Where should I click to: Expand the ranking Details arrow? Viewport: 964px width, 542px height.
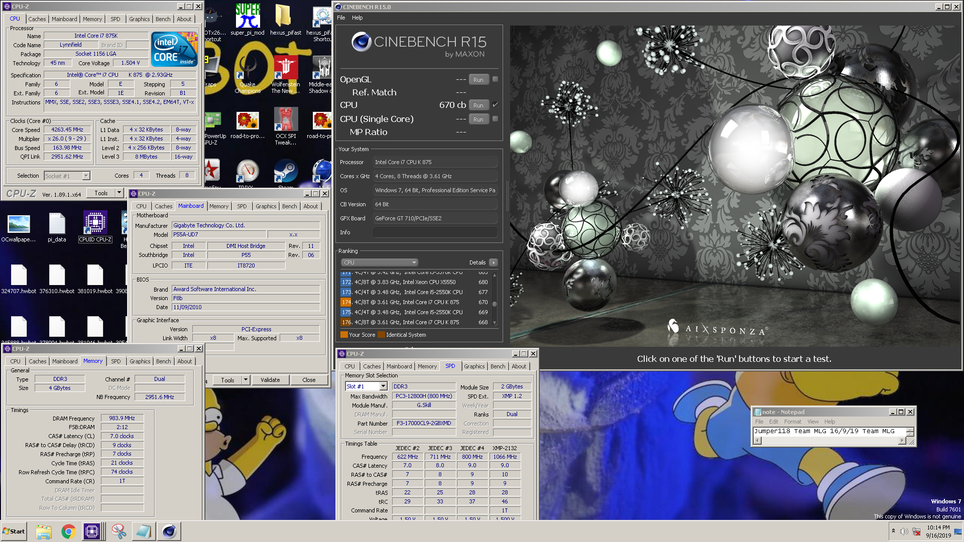point(494,262)
